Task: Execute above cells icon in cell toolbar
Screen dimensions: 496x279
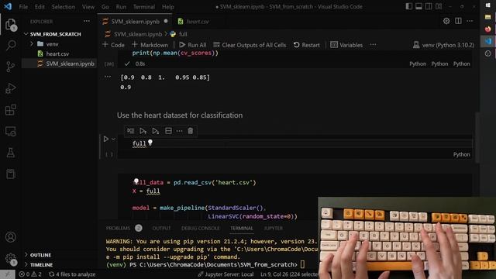Action: pyautogui.click(x=143, y=131)
